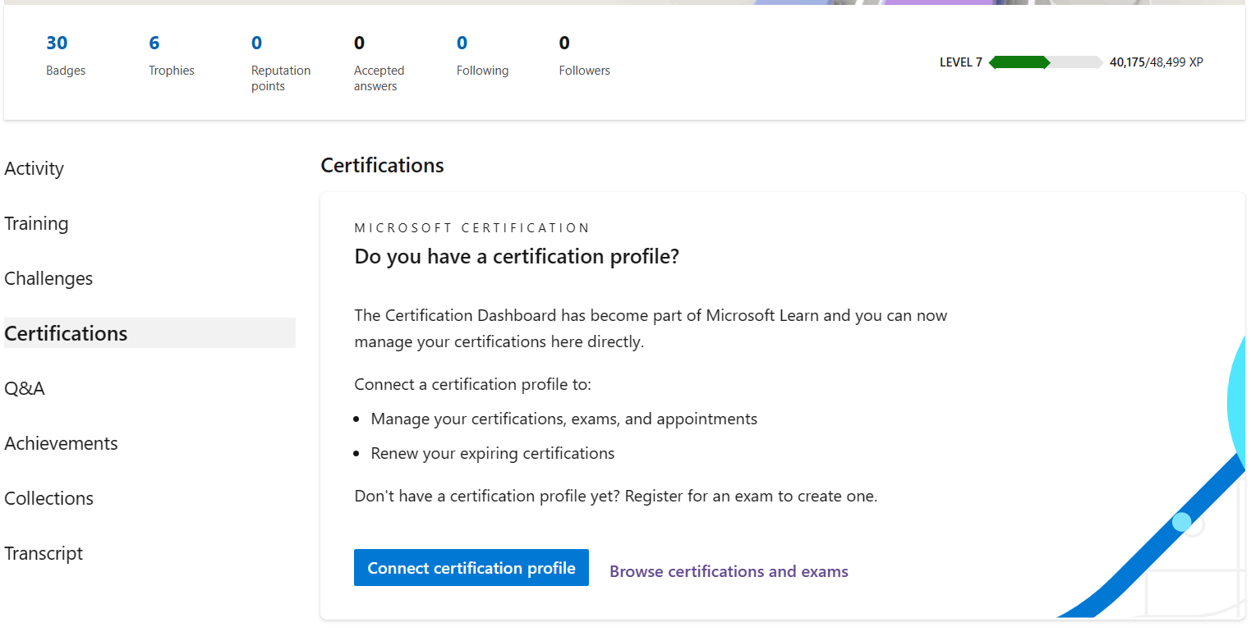Screen dimensions: 1251x641
Task: Click 'Do you have a certification profile?' heading
Action: (x=517, y=257)
